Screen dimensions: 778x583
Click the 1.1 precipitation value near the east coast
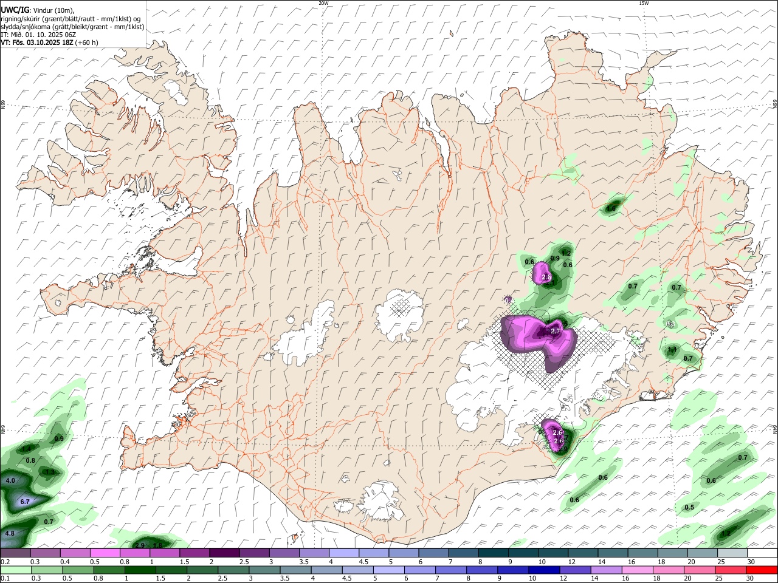[x=672, y=350]
